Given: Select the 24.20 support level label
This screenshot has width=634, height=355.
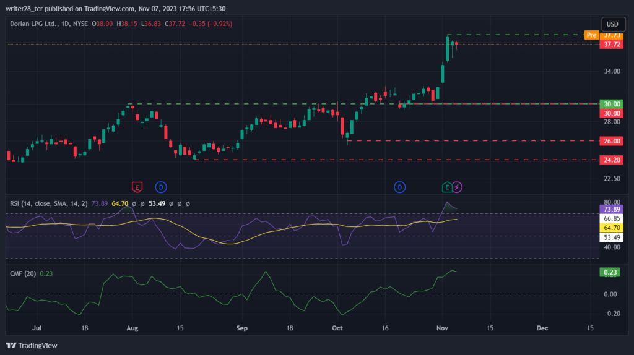Looking at the screenshot, I should (611, 160).
